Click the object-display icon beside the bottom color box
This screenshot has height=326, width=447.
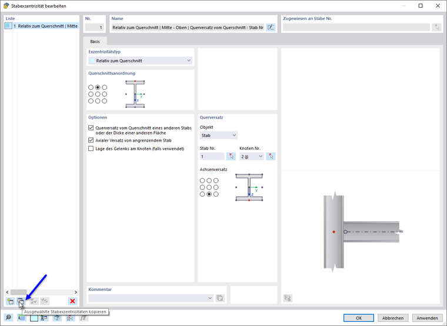pyautogui.click(x=44, y=317)
